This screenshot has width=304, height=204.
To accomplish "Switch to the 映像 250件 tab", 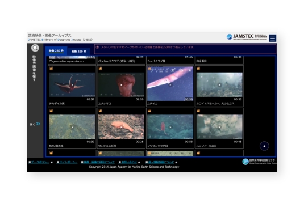I will [56, 51].
